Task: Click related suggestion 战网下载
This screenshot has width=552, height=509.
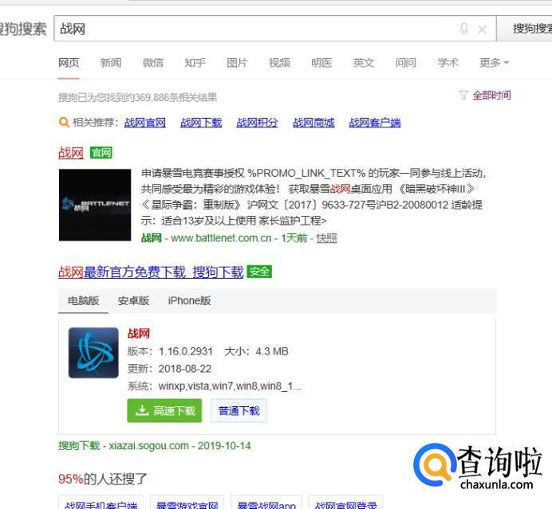Action: pyautogui.click(x=201, y=123)
